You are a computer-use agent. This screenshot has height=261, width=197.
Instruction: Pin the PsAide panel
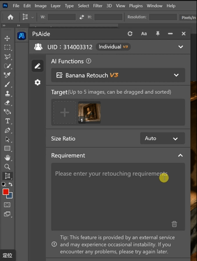click(x=158, y=34)
